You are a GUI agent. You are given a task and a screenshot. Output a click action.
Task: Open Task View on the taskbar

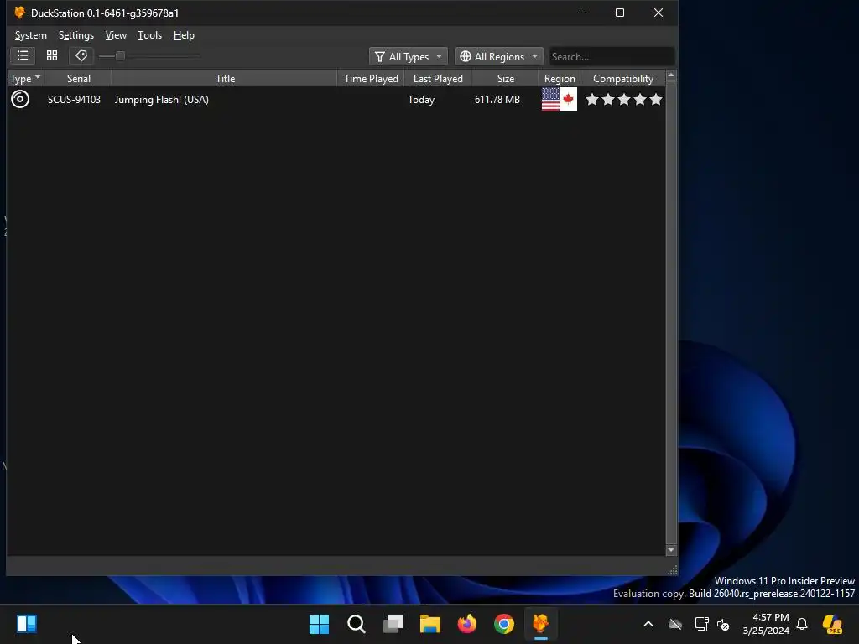(x=393, y=624)
